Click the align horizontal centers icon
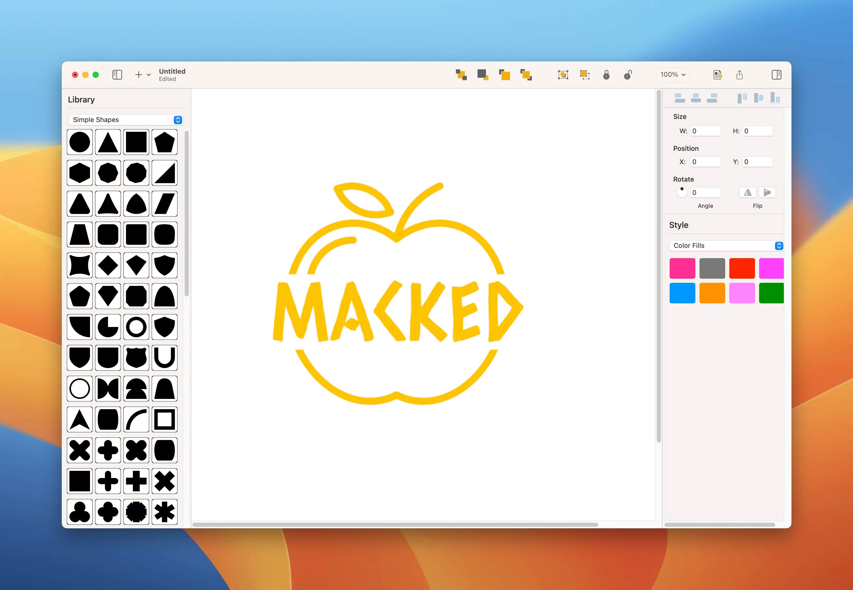 pos(696,98)
